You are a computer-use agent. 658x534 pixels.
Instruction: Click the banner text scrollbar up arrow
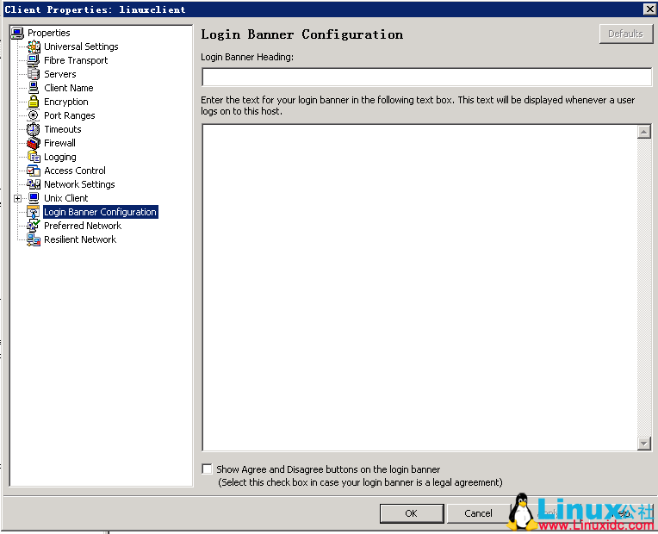coord(644,132)
